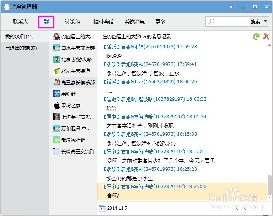Screen dimensions: 273x216
Task: Click the scrollbar down arrow
Action: pos(269,197)
